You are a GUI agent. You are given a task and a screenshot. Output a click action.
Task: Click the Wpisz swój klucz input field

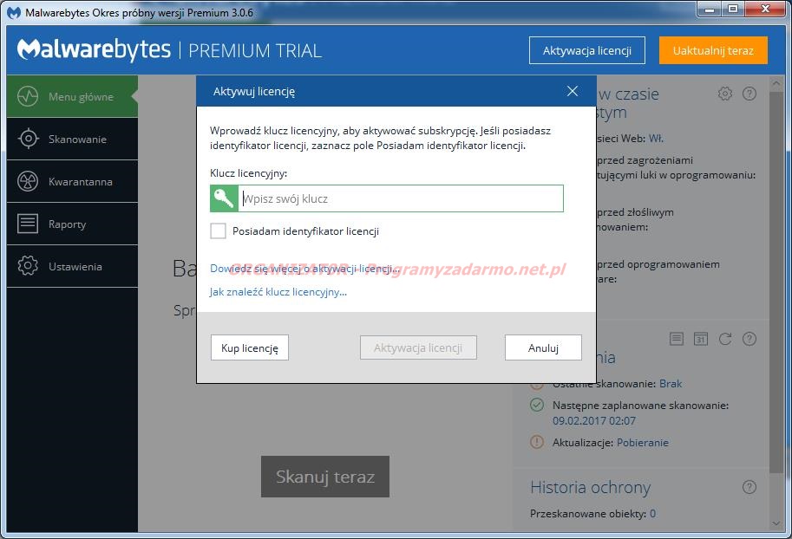(x=401, y=198)
